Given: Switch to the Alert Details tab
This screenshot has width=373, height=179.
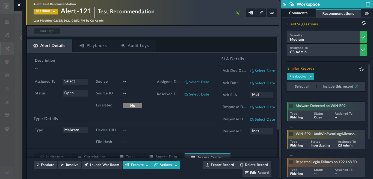Looking at the screenshot, I should 49,46.
